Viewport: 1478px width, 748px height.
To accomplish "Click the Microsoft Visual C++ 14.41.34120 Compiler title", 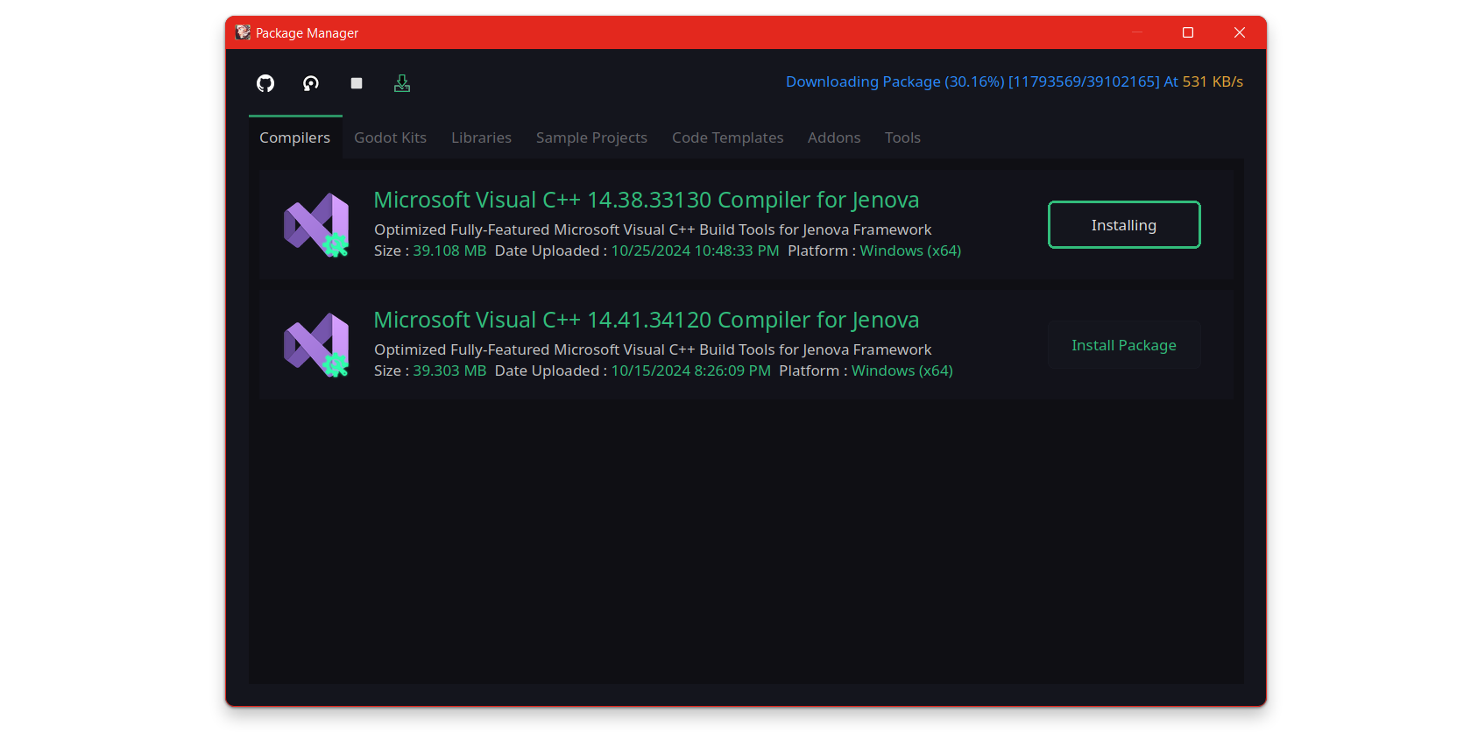I will coord(647,320).
